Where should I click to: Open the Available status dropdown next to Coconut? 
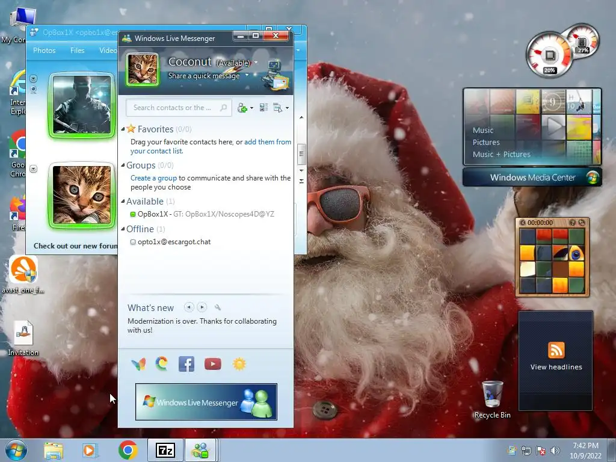click(256, 63)
